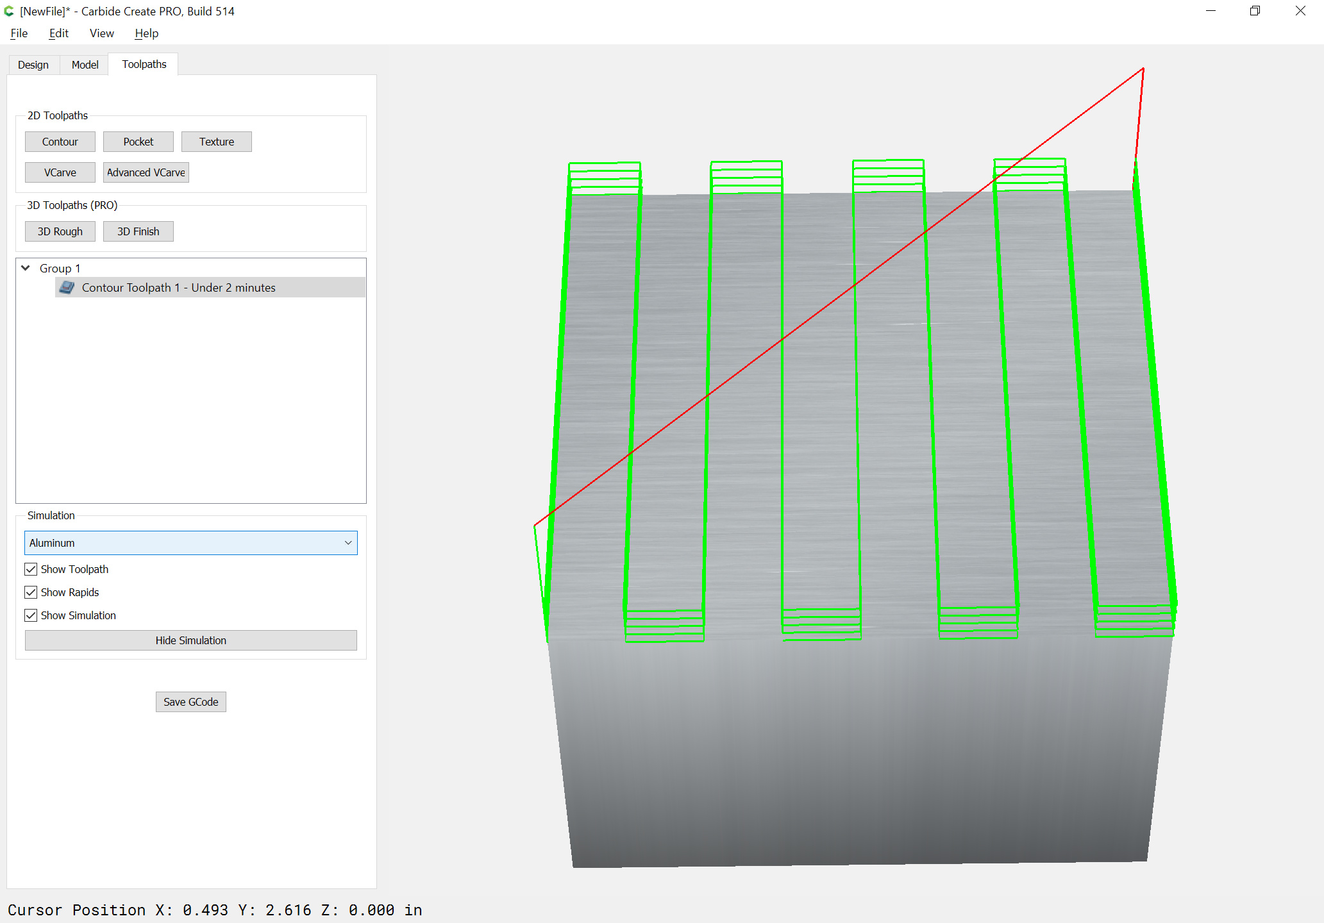Select the Aluminum material swatch
Viewport: 1324px width, 923px height.
tap(190, 543)
